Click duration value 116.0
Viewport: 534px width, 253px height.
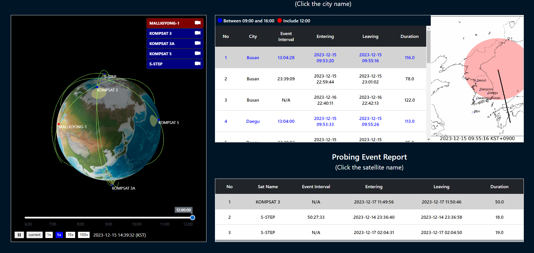[x=410, y=58]
